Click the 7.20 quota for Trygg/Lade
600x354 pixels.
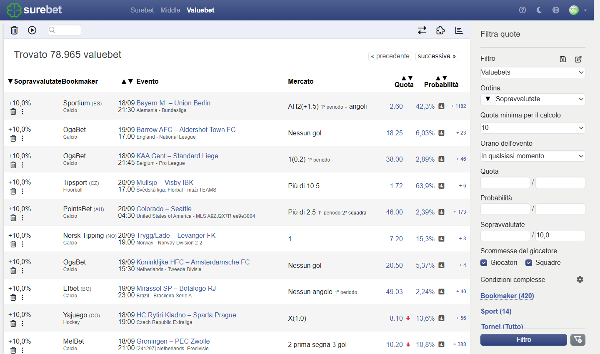pos(396,239)
